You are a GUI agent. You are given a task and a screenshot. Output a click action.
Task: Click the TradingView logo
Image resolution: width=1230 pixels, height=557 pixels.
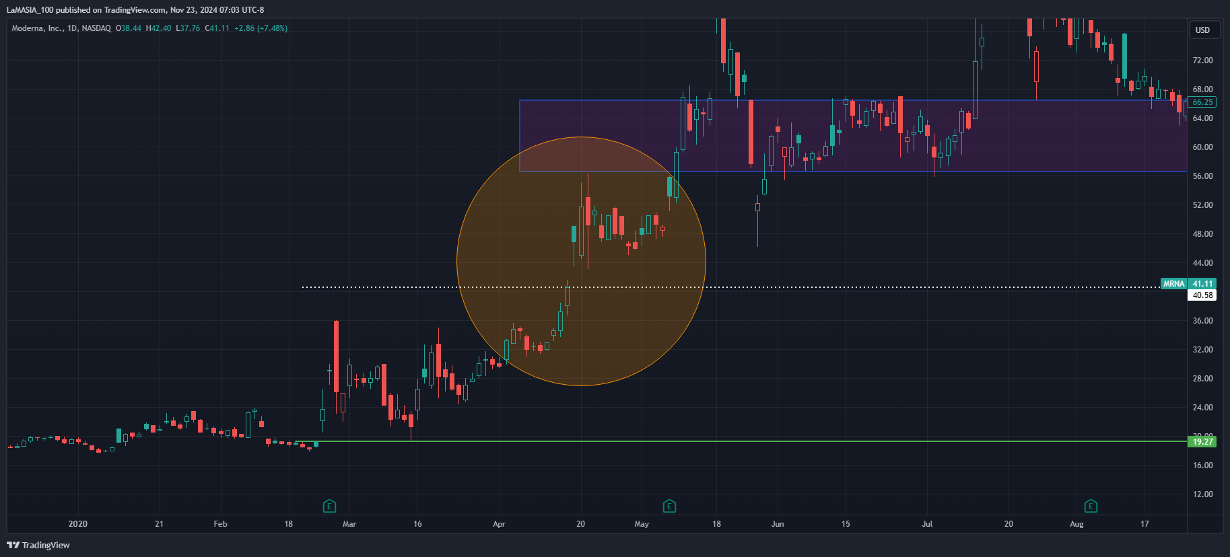[x=38, y=545]
